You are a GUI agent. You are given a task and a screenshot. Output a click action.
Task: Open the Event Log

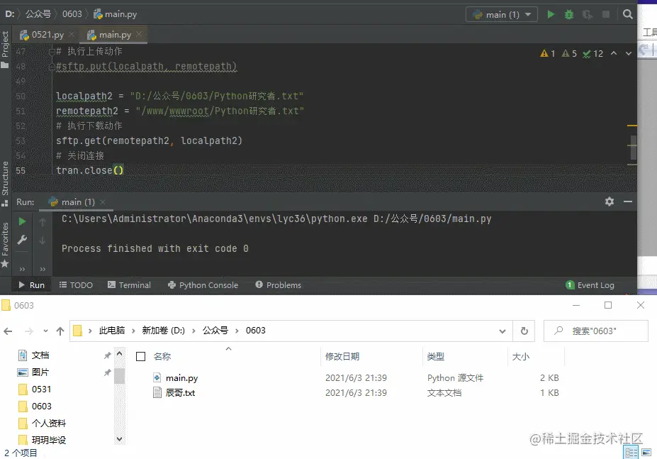(x=590, y=285)
